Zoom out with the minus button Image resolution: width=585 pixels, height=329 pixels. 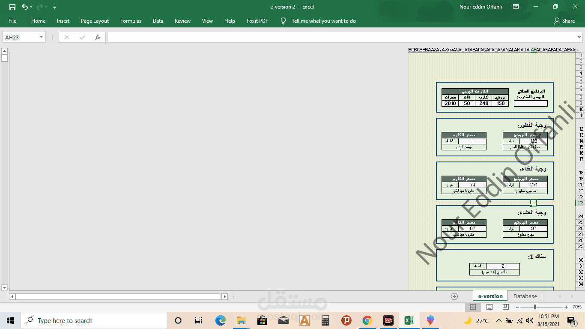[x=517, y=307]
